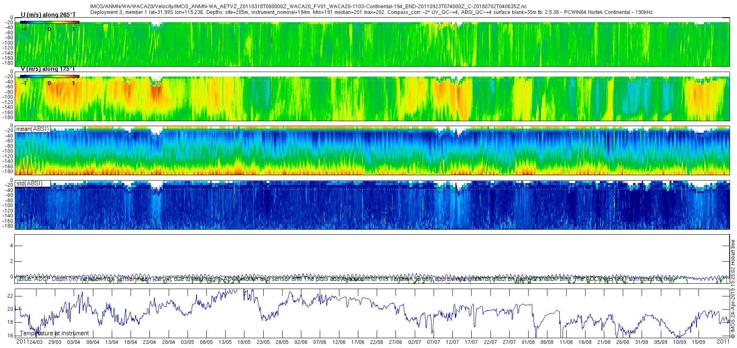Click the 02/06 date tick label

[x=301, y=342]
